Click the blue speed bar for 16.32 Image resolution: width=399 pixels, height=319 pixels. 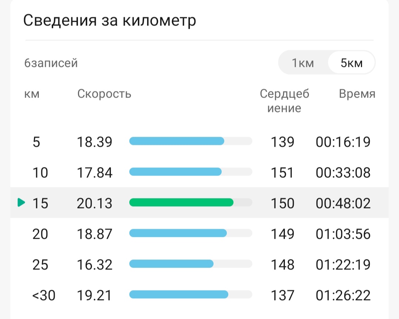(171, 264)
